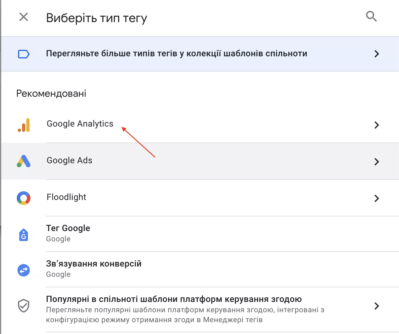399x334 pixels.
Task: Click the Google Analytics bar chart icon
Action: coord(24,125)
